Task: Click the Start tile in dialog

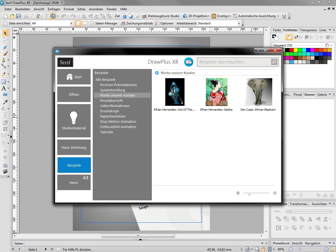Action: (74, 77)
